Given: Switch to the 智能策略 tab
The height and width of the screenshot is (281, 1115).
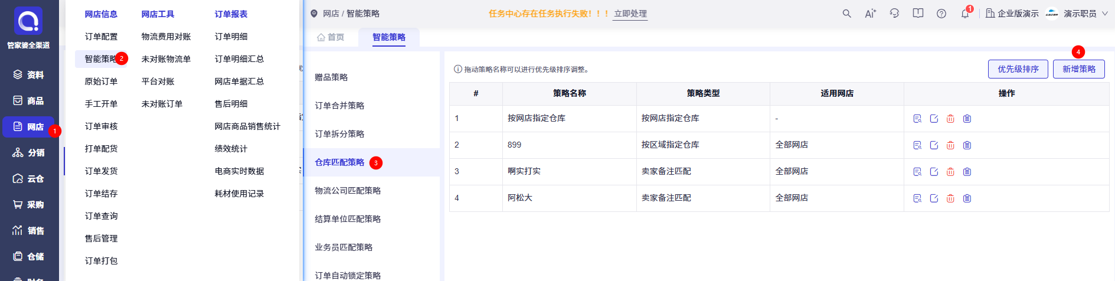Looking at the screenshot, I should [389, 37].
